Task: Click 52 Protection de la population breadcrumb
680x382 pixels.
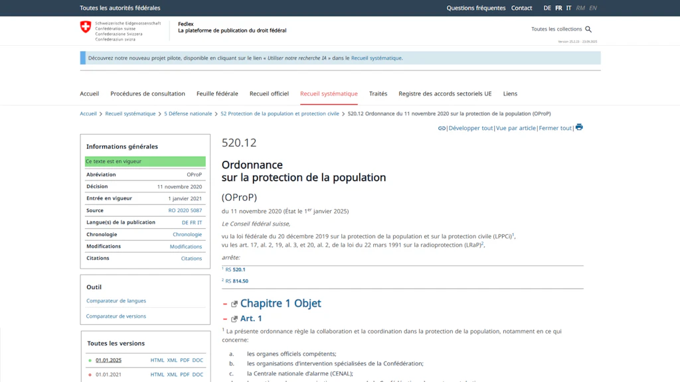Action: pyautogui.click(x=280, y=113)
